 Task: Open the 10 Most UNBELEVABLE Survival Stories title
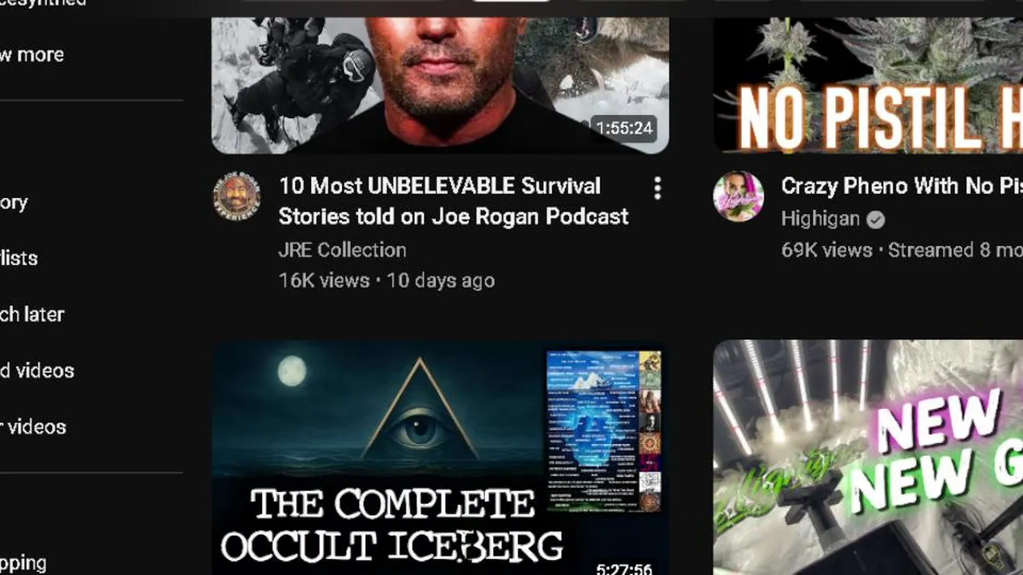coord(453,201)
